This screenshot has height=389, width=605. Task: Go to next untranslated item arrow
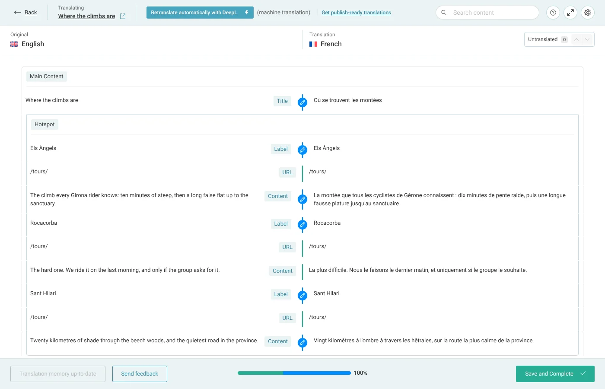pyautogui.click(x=587, y=39)
